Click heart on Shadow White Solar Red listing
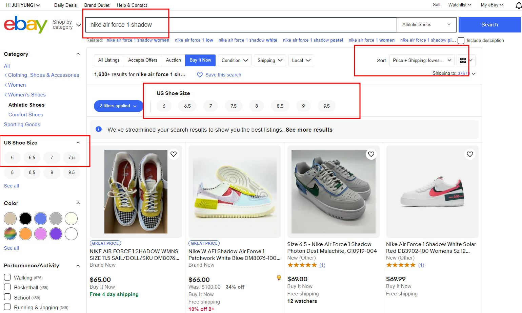 470,154
